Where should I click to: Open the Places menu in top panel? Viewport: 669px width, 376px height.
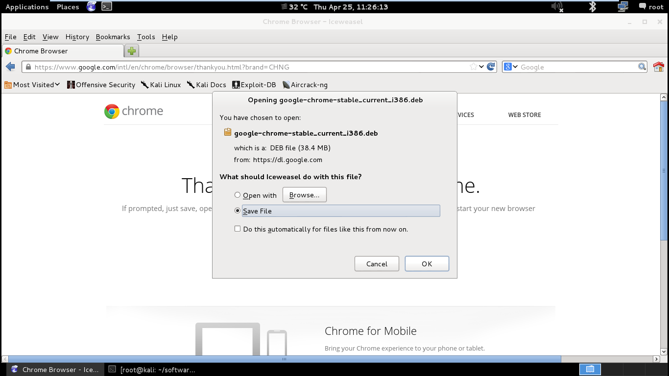(68, 7)
